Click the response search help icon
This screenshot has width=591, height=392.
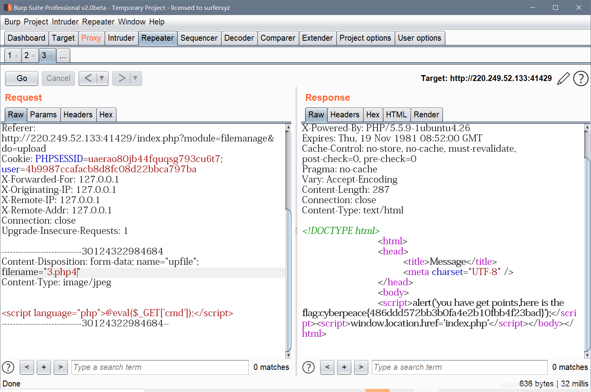pos(308,367)
